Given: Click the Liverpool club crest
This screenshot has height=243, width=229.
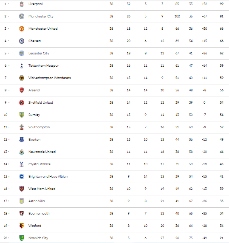Looking at the screenshot, I should point(22,4).
